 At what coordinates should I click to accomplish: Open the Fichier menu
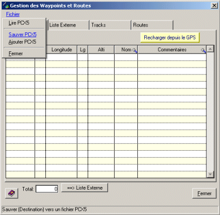(13, 14)
